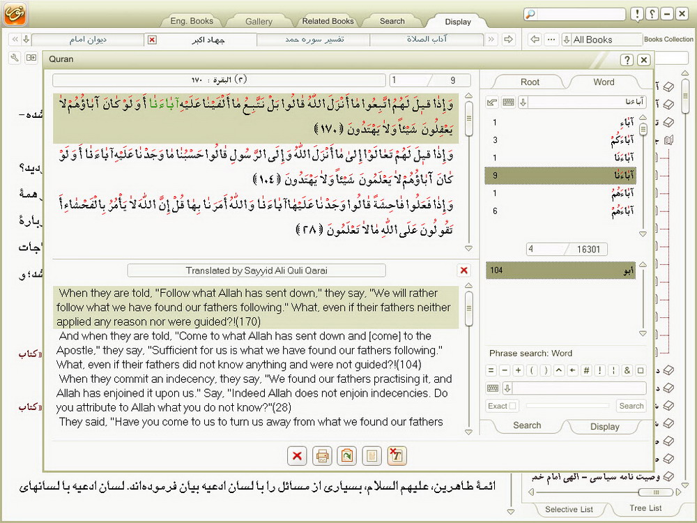
Task: Click the phrase search progress bar
Action: [567, 406]
